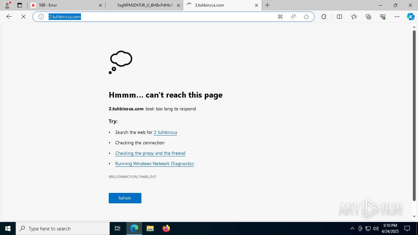Stop loading the page
This screenshot has height=235, width=418.
(x=24, y=17)
